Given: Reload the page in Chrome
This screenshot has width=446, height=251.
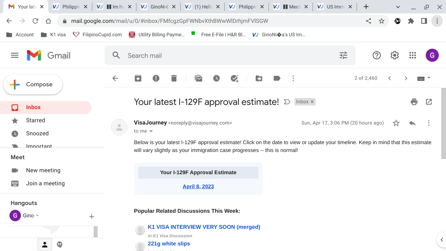Looking at the screenshot, I should pyautogui.click(x=35, y=21).
